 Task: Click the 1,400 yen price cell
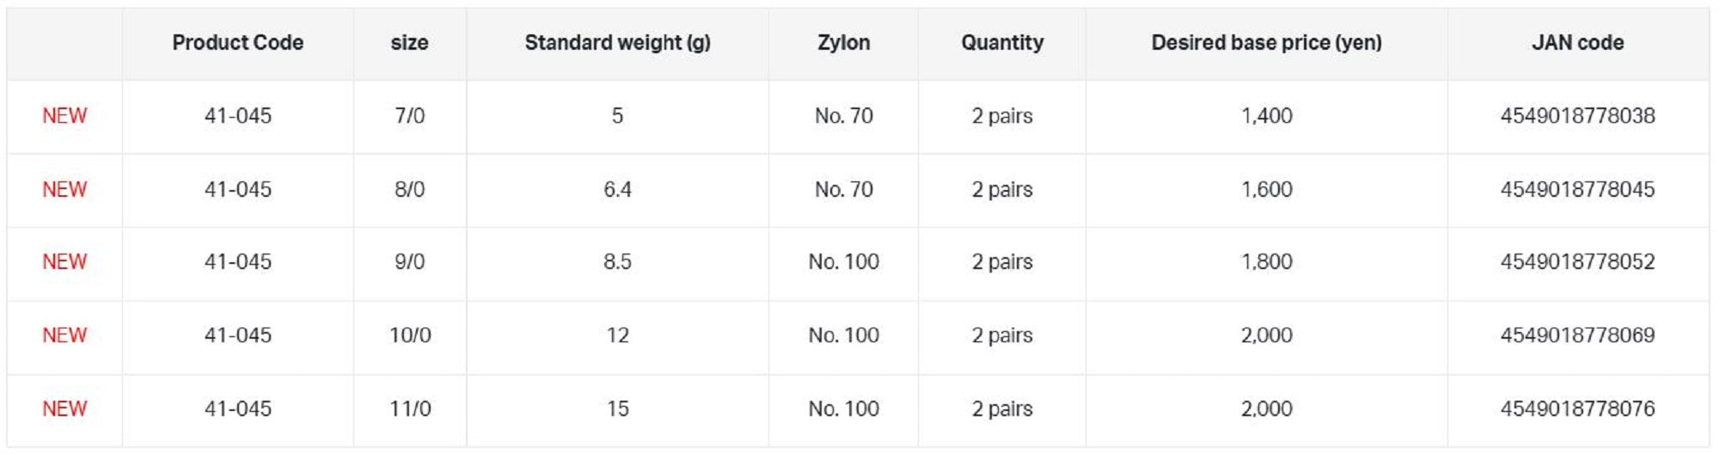[x=1266, y=116]
